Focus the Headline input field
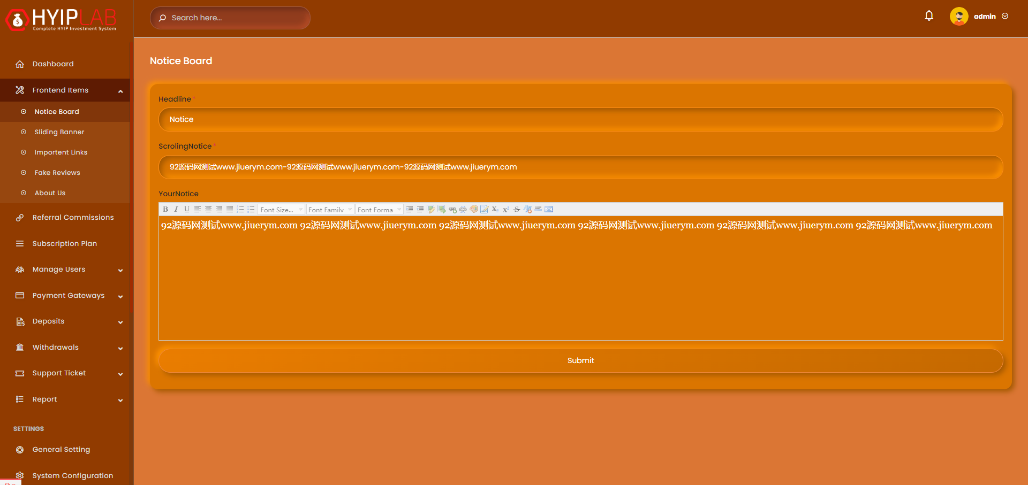The height and width of the screenshot is (485, 1028). [581, 120]
